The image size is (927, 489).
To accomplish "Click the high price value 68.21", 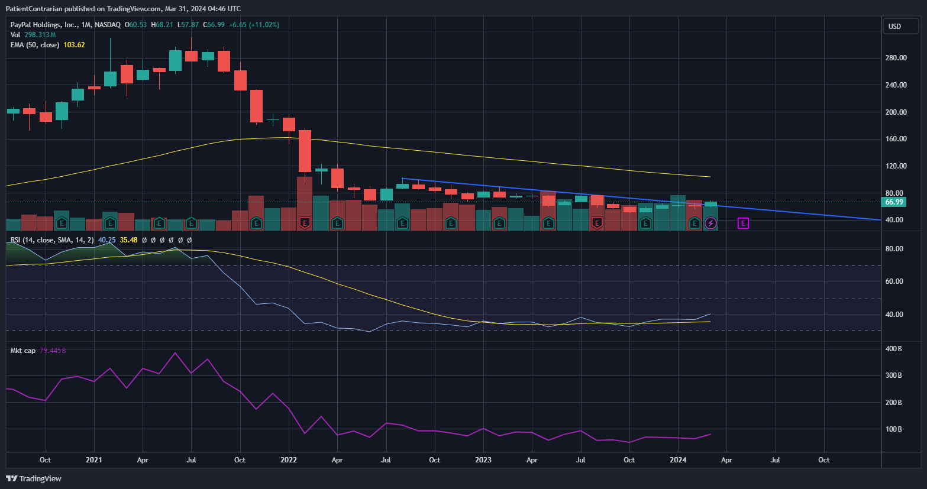I will (164, 25).
